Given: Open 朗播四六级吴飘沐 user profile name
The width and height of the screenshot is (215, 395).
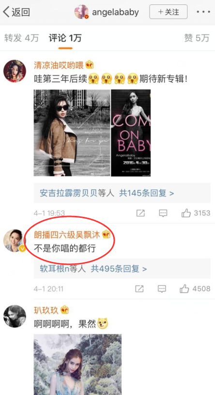Looking at the screenshot, I should point(67,235).
